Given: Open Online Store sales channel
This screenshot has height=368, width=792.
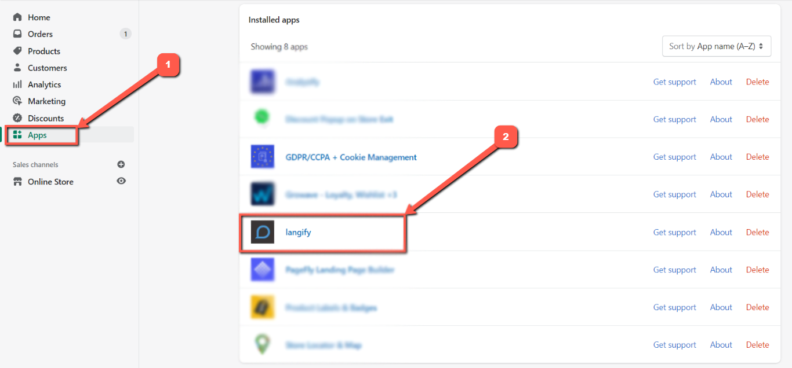Looking at the screenshot, I should click(50, 182).
